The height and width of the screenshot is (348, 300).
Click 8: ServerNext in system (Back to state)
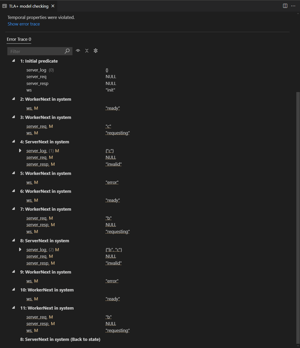60,339
